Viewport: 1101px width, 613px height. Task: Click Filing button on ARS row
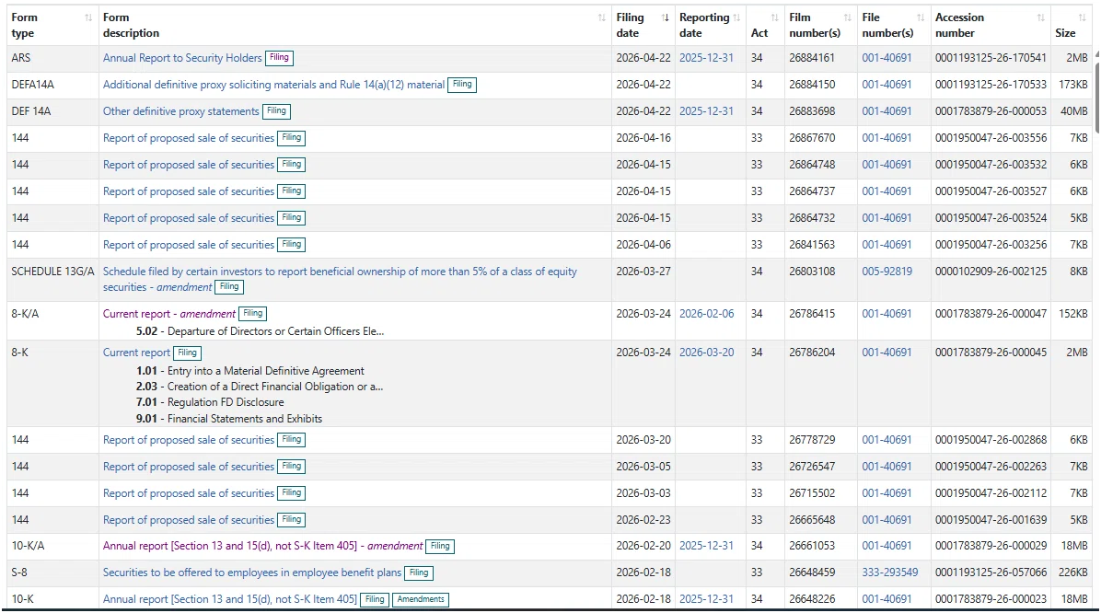280,58
